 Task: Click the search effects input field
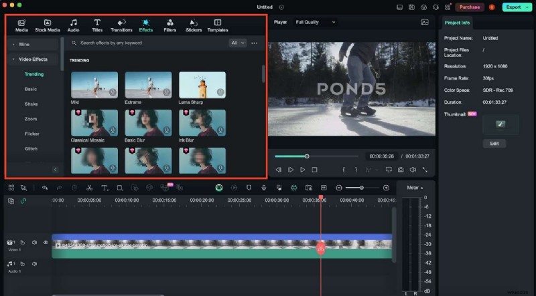[x=147, y=43]
